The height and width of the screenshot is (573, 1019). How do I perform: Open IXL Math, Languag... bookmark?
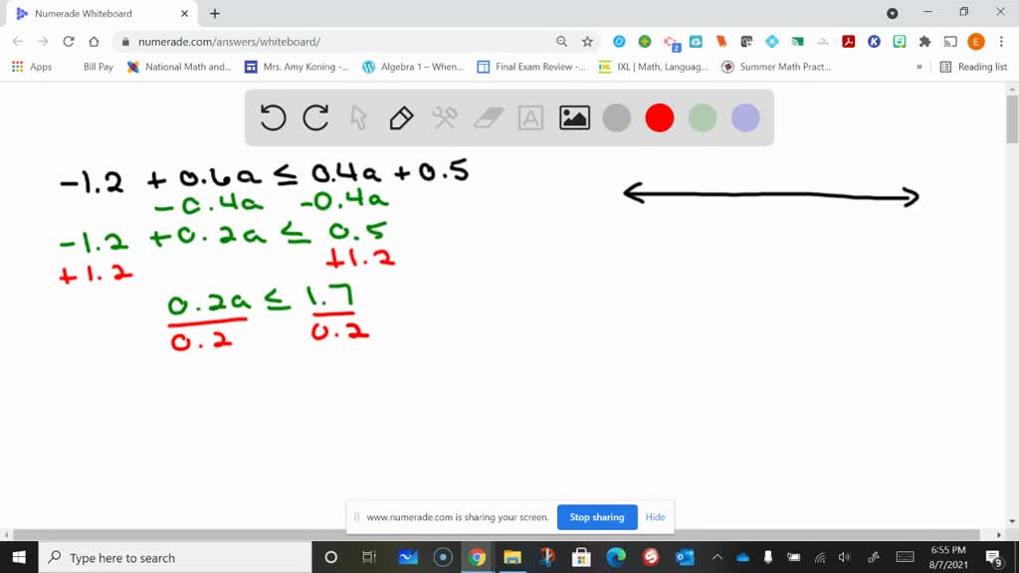[x=653, y=67]
